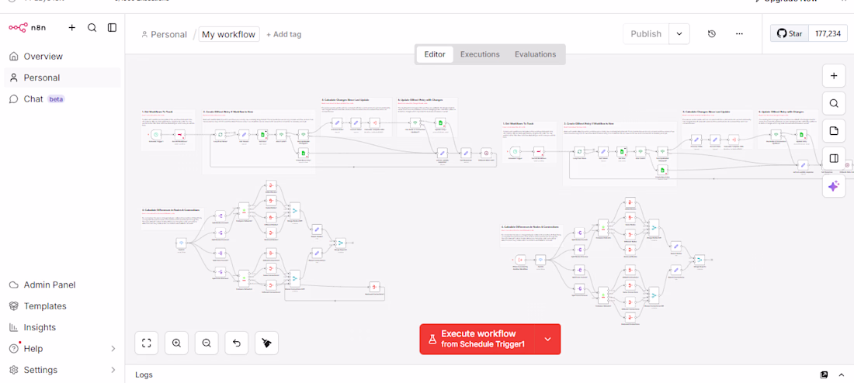Open the Admin Panel
The width and height of the screenshot is (854, 383).
pyautogui.click(x=62, y=285)
